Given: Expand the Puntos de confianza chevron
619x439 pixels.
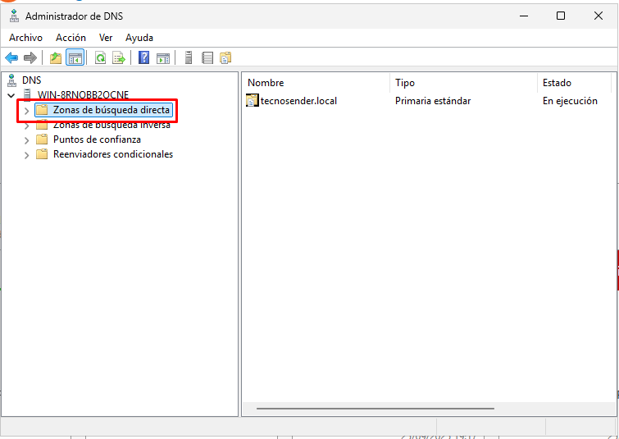Looking at the screenshot, I should coord(26,139).
